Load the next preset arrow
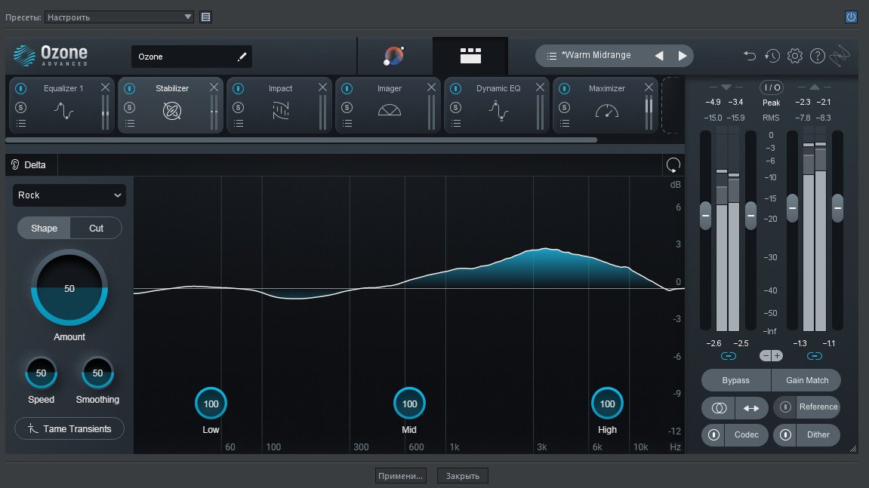 [683, 56]
